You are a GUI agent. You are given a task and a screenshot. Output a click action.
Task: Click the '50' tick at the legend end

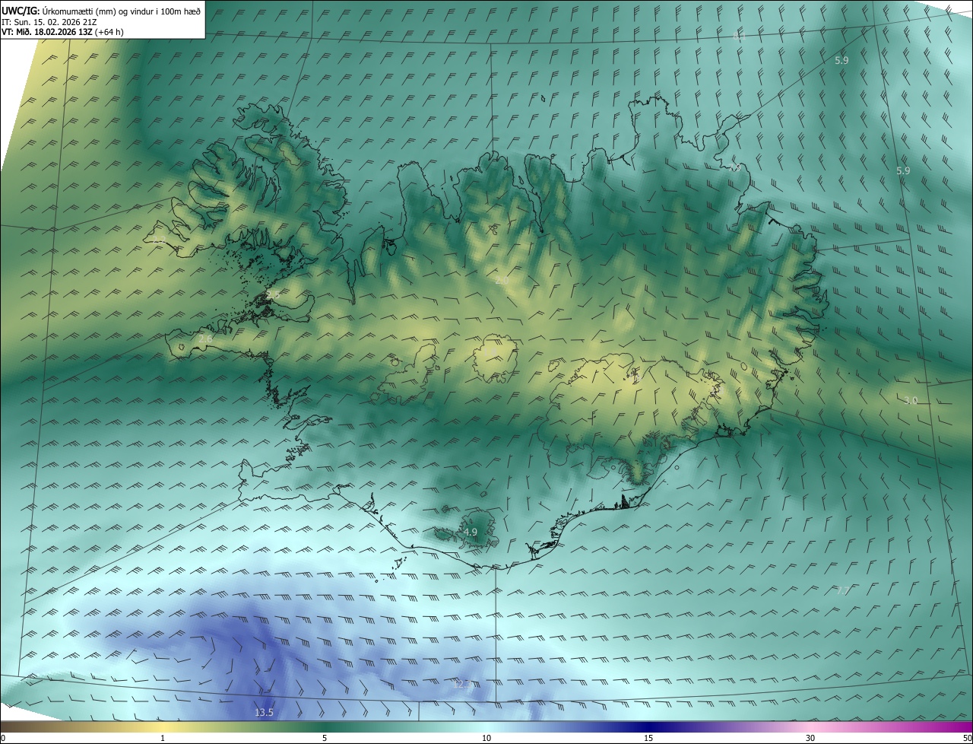pos(967,739)
